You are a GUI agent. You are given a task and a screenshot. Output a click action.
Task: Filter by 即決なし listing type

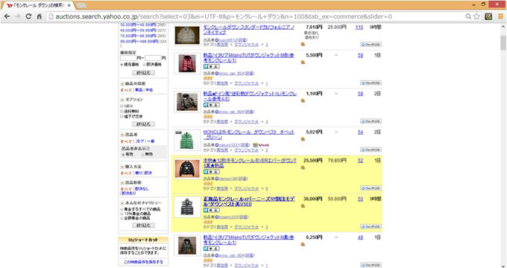(142, 189)
